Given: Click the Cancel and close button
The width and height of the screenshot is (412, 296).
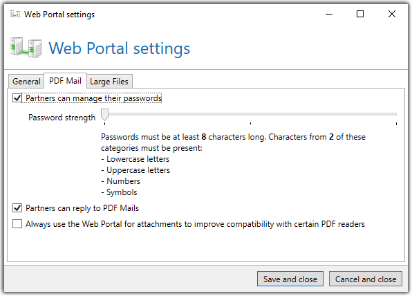Looking at the screenshot, I should pos(366,279).
